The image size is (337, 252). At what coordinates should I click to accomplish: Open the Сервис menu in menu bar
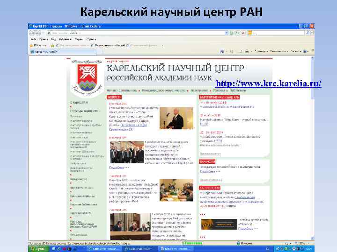pos(79,39)
